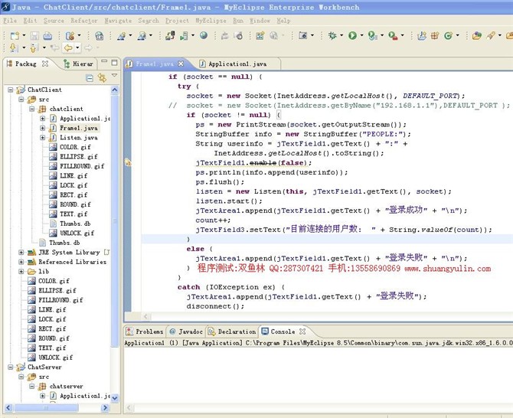Open Package Explorer view menu triangle
Screen dimensions: 513x418
114,76
